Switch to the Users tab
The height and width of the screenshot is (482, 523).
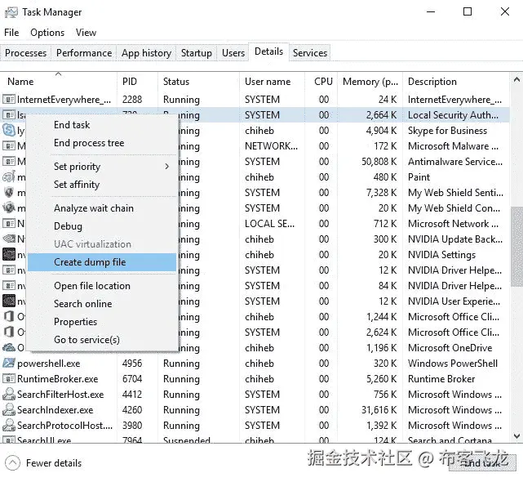click(233, 53)
